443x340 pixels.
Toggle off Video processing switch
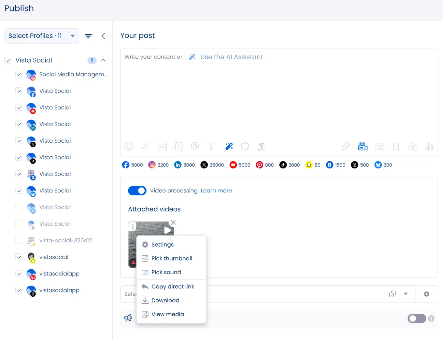137,191
